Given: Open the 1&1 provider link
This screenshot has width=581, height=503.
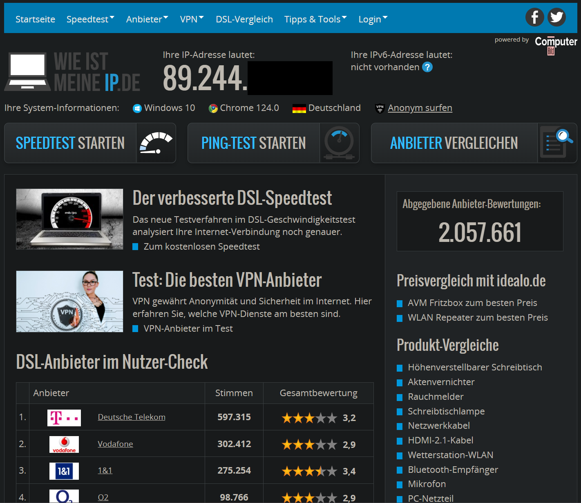Looking at the screenshot, I should [x=105, y=470].
